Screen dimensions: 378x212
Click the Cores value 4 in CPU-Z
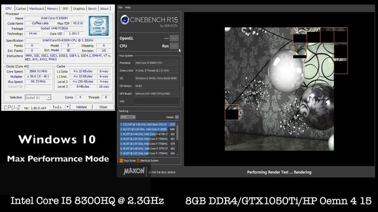[80, 97]
